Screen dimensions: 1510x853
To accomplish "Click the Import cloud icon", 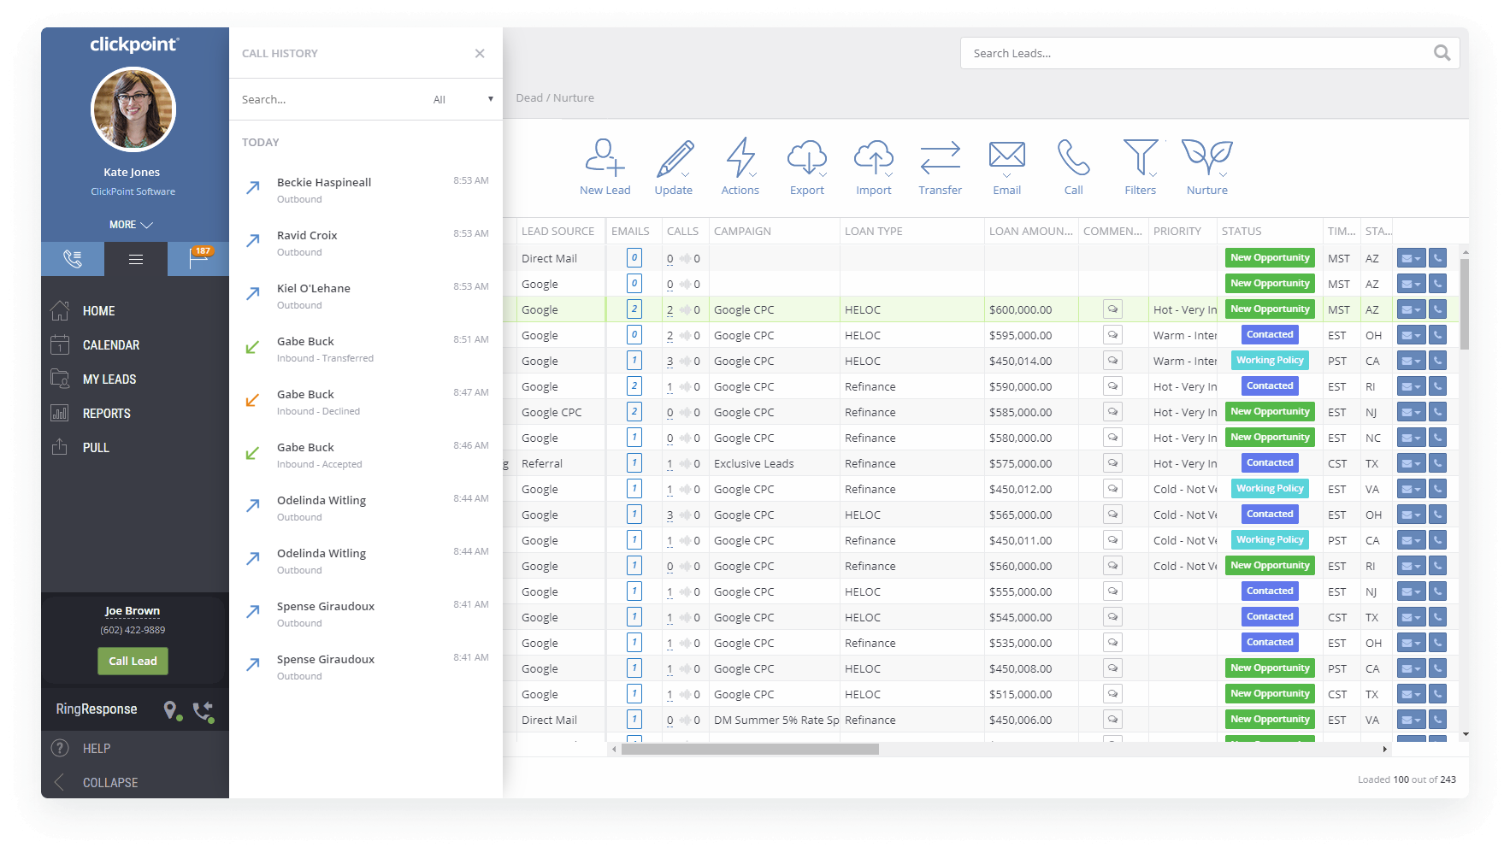I will (x=874, y=158).
